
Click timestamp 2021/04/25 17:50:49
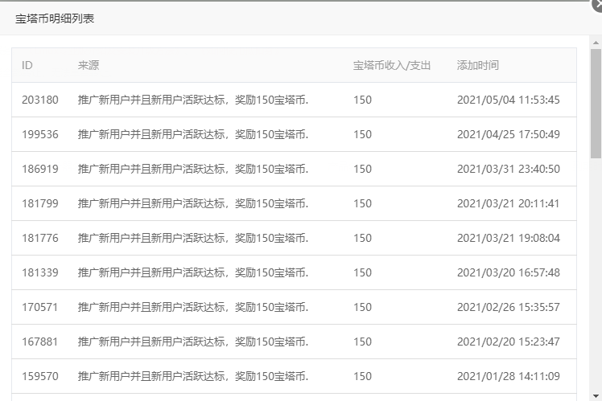coord(509,134)
